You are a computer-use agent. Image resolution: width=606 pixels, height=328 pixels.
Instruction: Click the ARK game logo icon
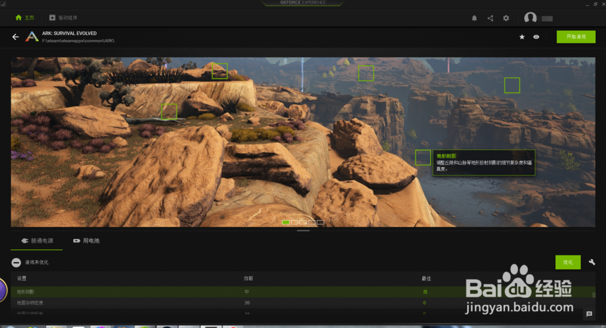click(x=32, y=37)
